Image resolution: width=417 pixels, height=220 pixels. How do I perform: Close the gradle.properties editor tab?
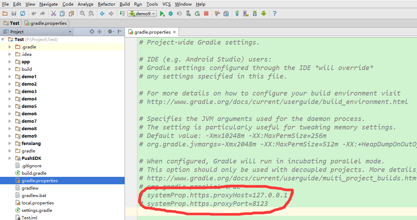tap(175, 32)
